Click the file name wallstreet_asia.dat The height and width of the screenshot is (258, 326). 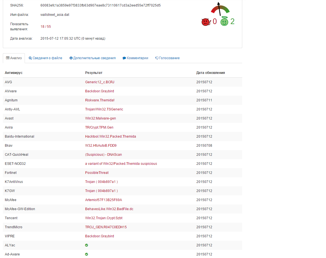click(55, 15)
